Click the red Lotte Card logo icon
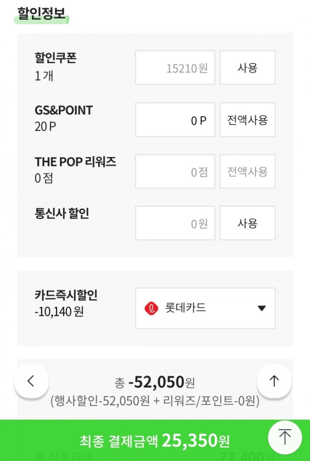310x461 pixels. tap(151, 309)
